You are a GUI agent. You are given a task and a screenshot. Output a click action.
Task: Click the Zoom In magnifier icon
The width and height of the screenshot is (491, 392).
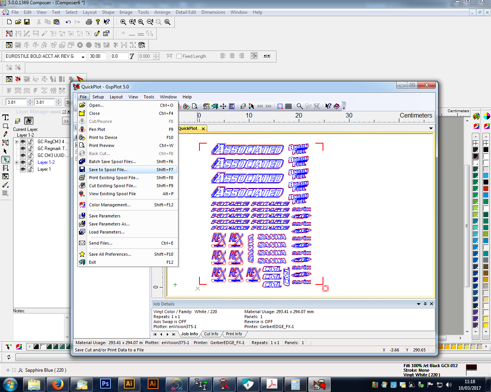[x=123, y=22]
